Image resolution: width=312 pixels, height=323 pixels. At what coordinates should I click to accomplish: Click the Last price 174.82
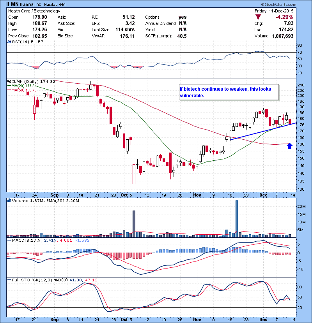coord(286,30)
